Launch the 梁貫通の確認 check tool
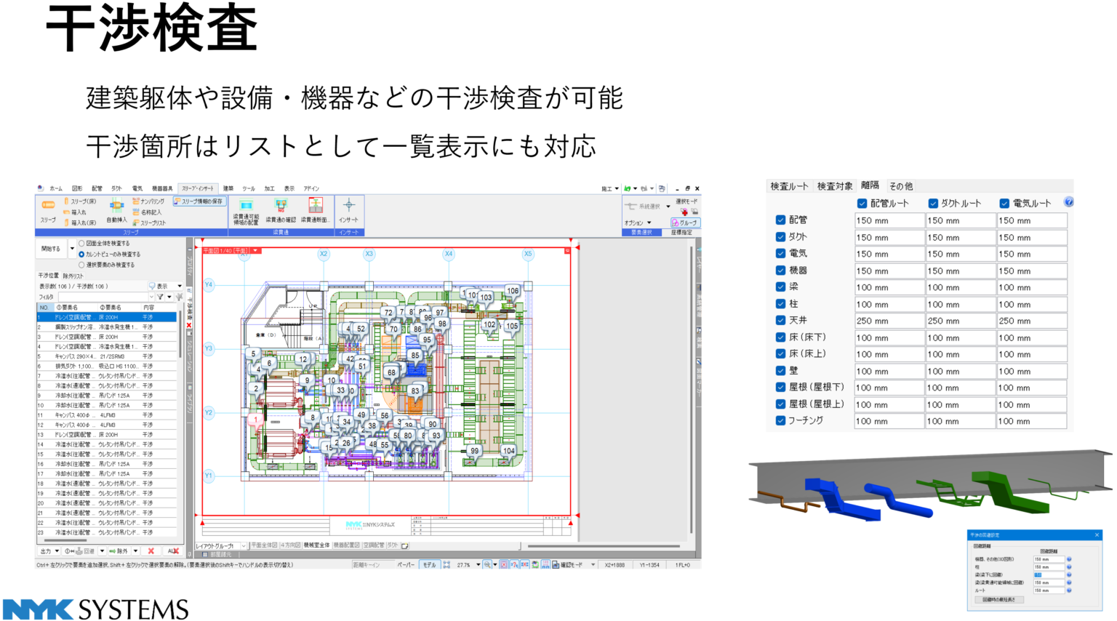This screenshot has height=621, width=1117. (x=280, y=212)
